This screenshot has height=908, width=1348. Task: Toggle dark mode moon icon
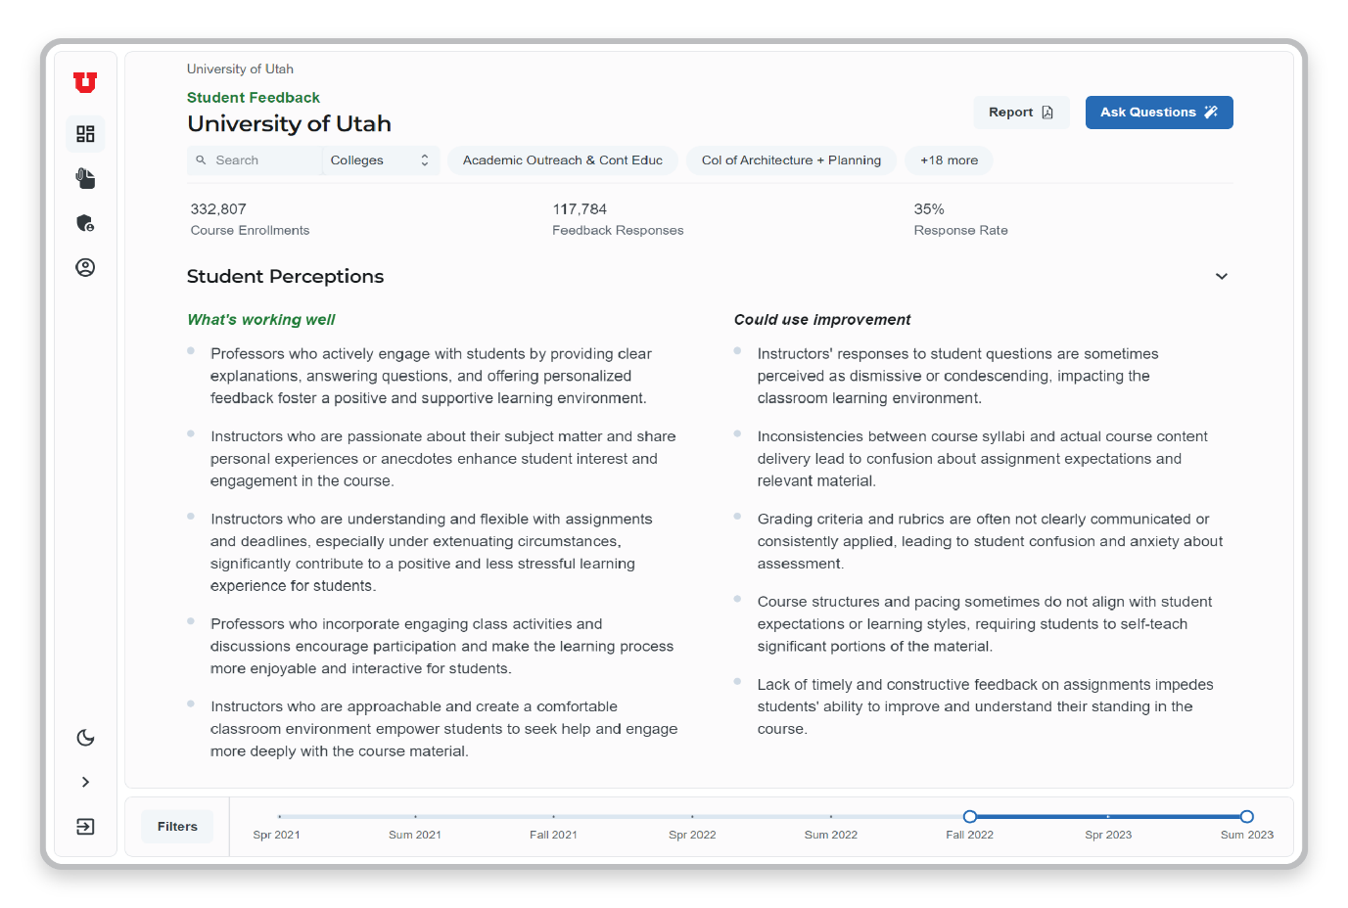pyautogui.click(x=85, y=738)
